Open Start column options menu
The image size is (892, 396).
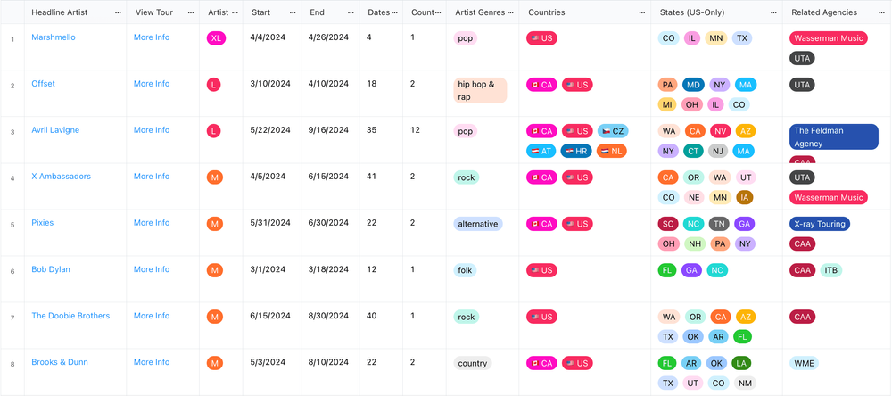click(293, 12)
